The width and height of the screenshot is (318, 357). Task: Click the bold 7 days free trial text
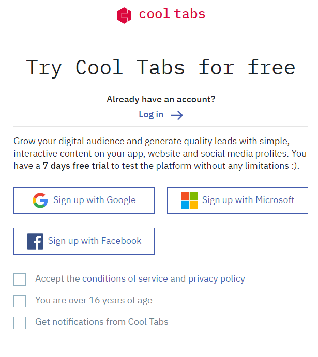pos(76,166)
